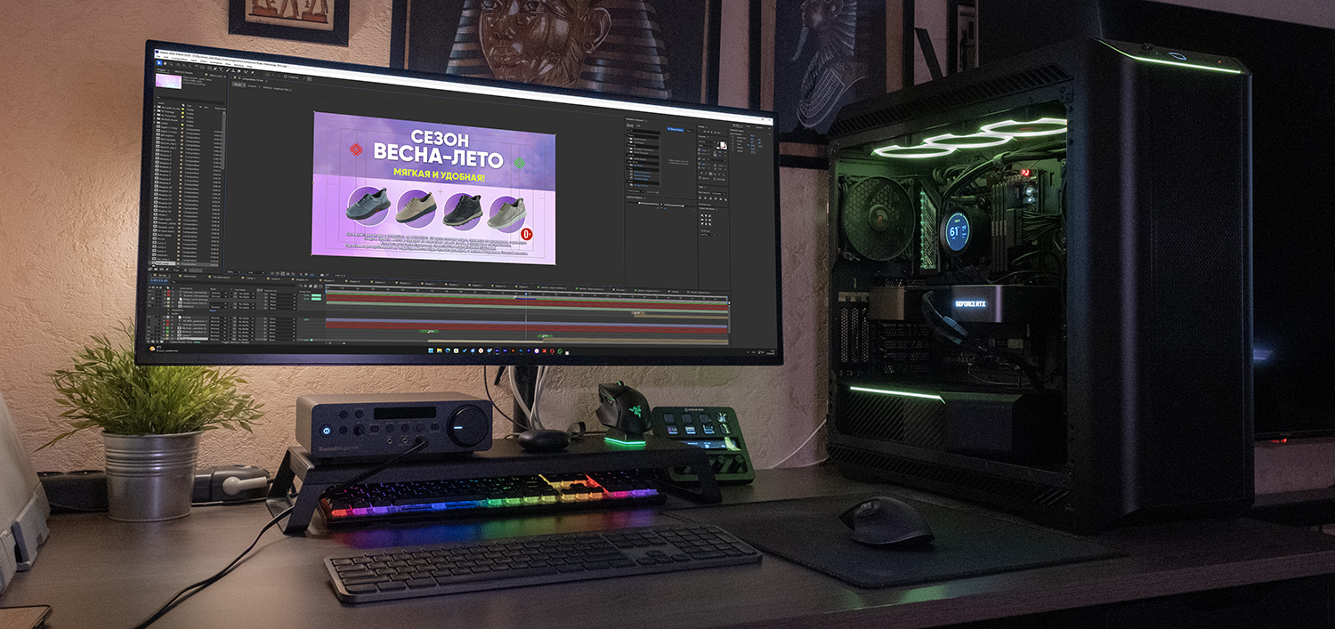1335x629 pixels.
Task: Toggle faux bold in the Character panel
Action: coord(701,173)
